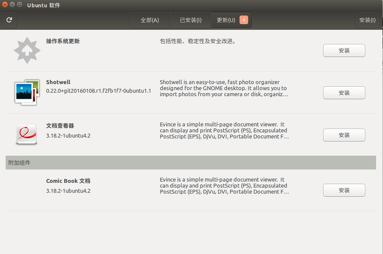Click the refresh updates icon
Viewport: 383px width, 254px height.
click(9, 20)
